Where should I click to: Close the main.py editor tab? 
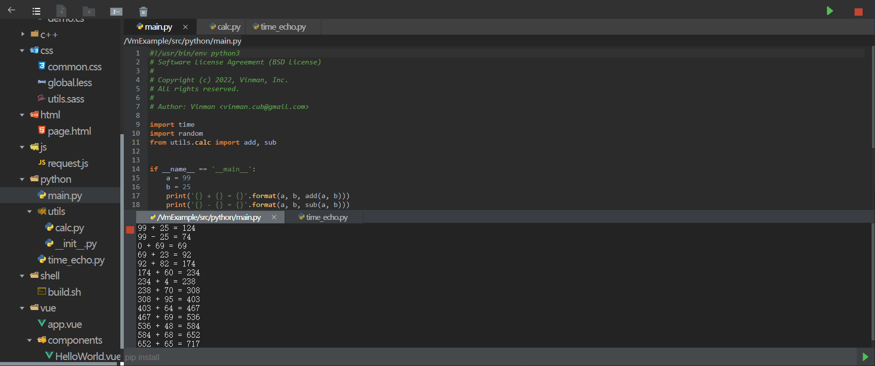click(x=185, y=27)
